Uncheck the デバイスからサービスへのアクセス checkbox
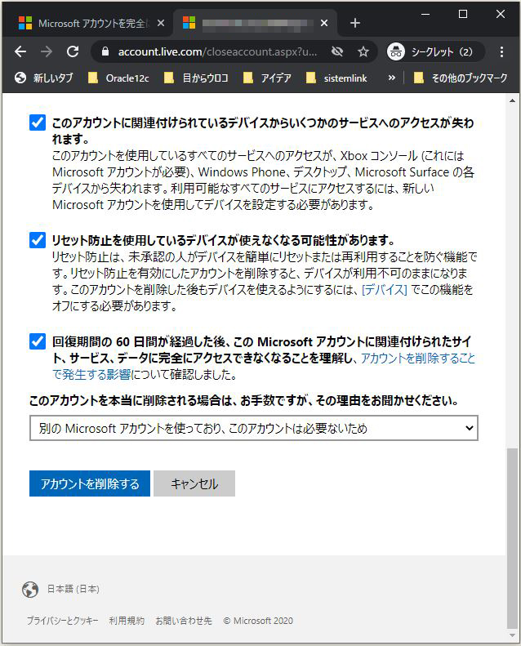521x646 pixels. (38, 123)
